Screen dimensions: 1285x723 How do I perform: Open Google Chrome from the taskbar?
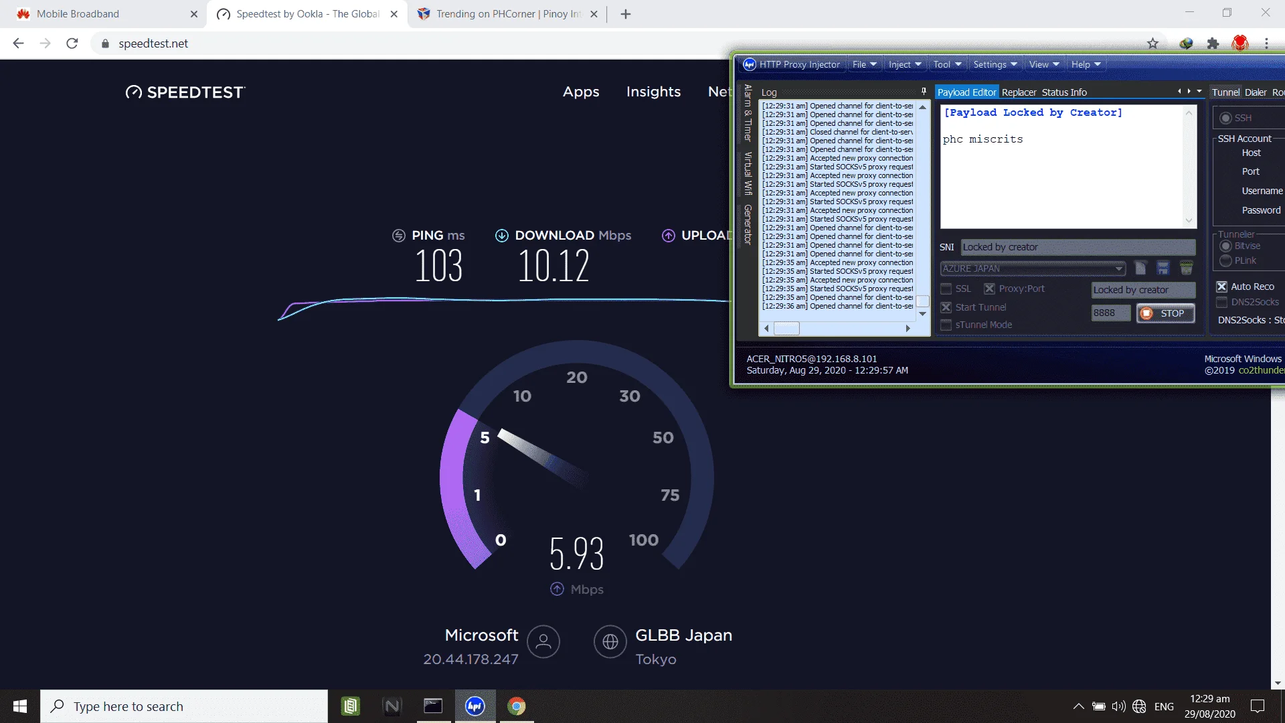[x=516, y=706]
